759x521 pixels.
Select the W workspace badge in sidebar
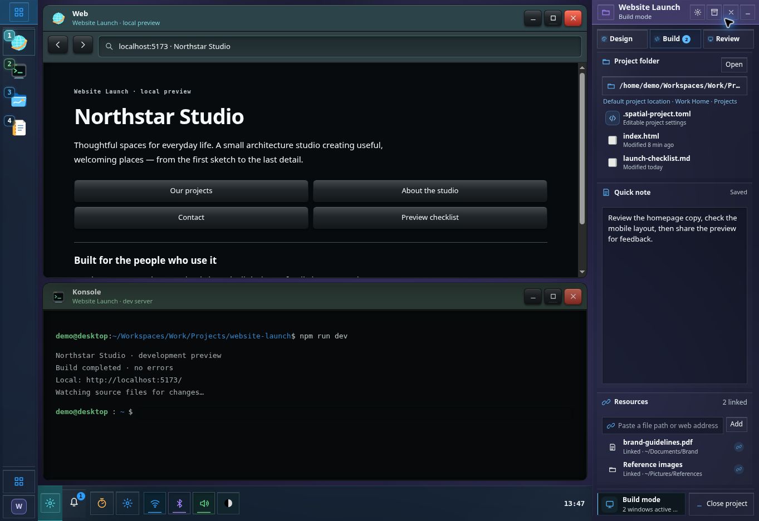tap(19, 506)
